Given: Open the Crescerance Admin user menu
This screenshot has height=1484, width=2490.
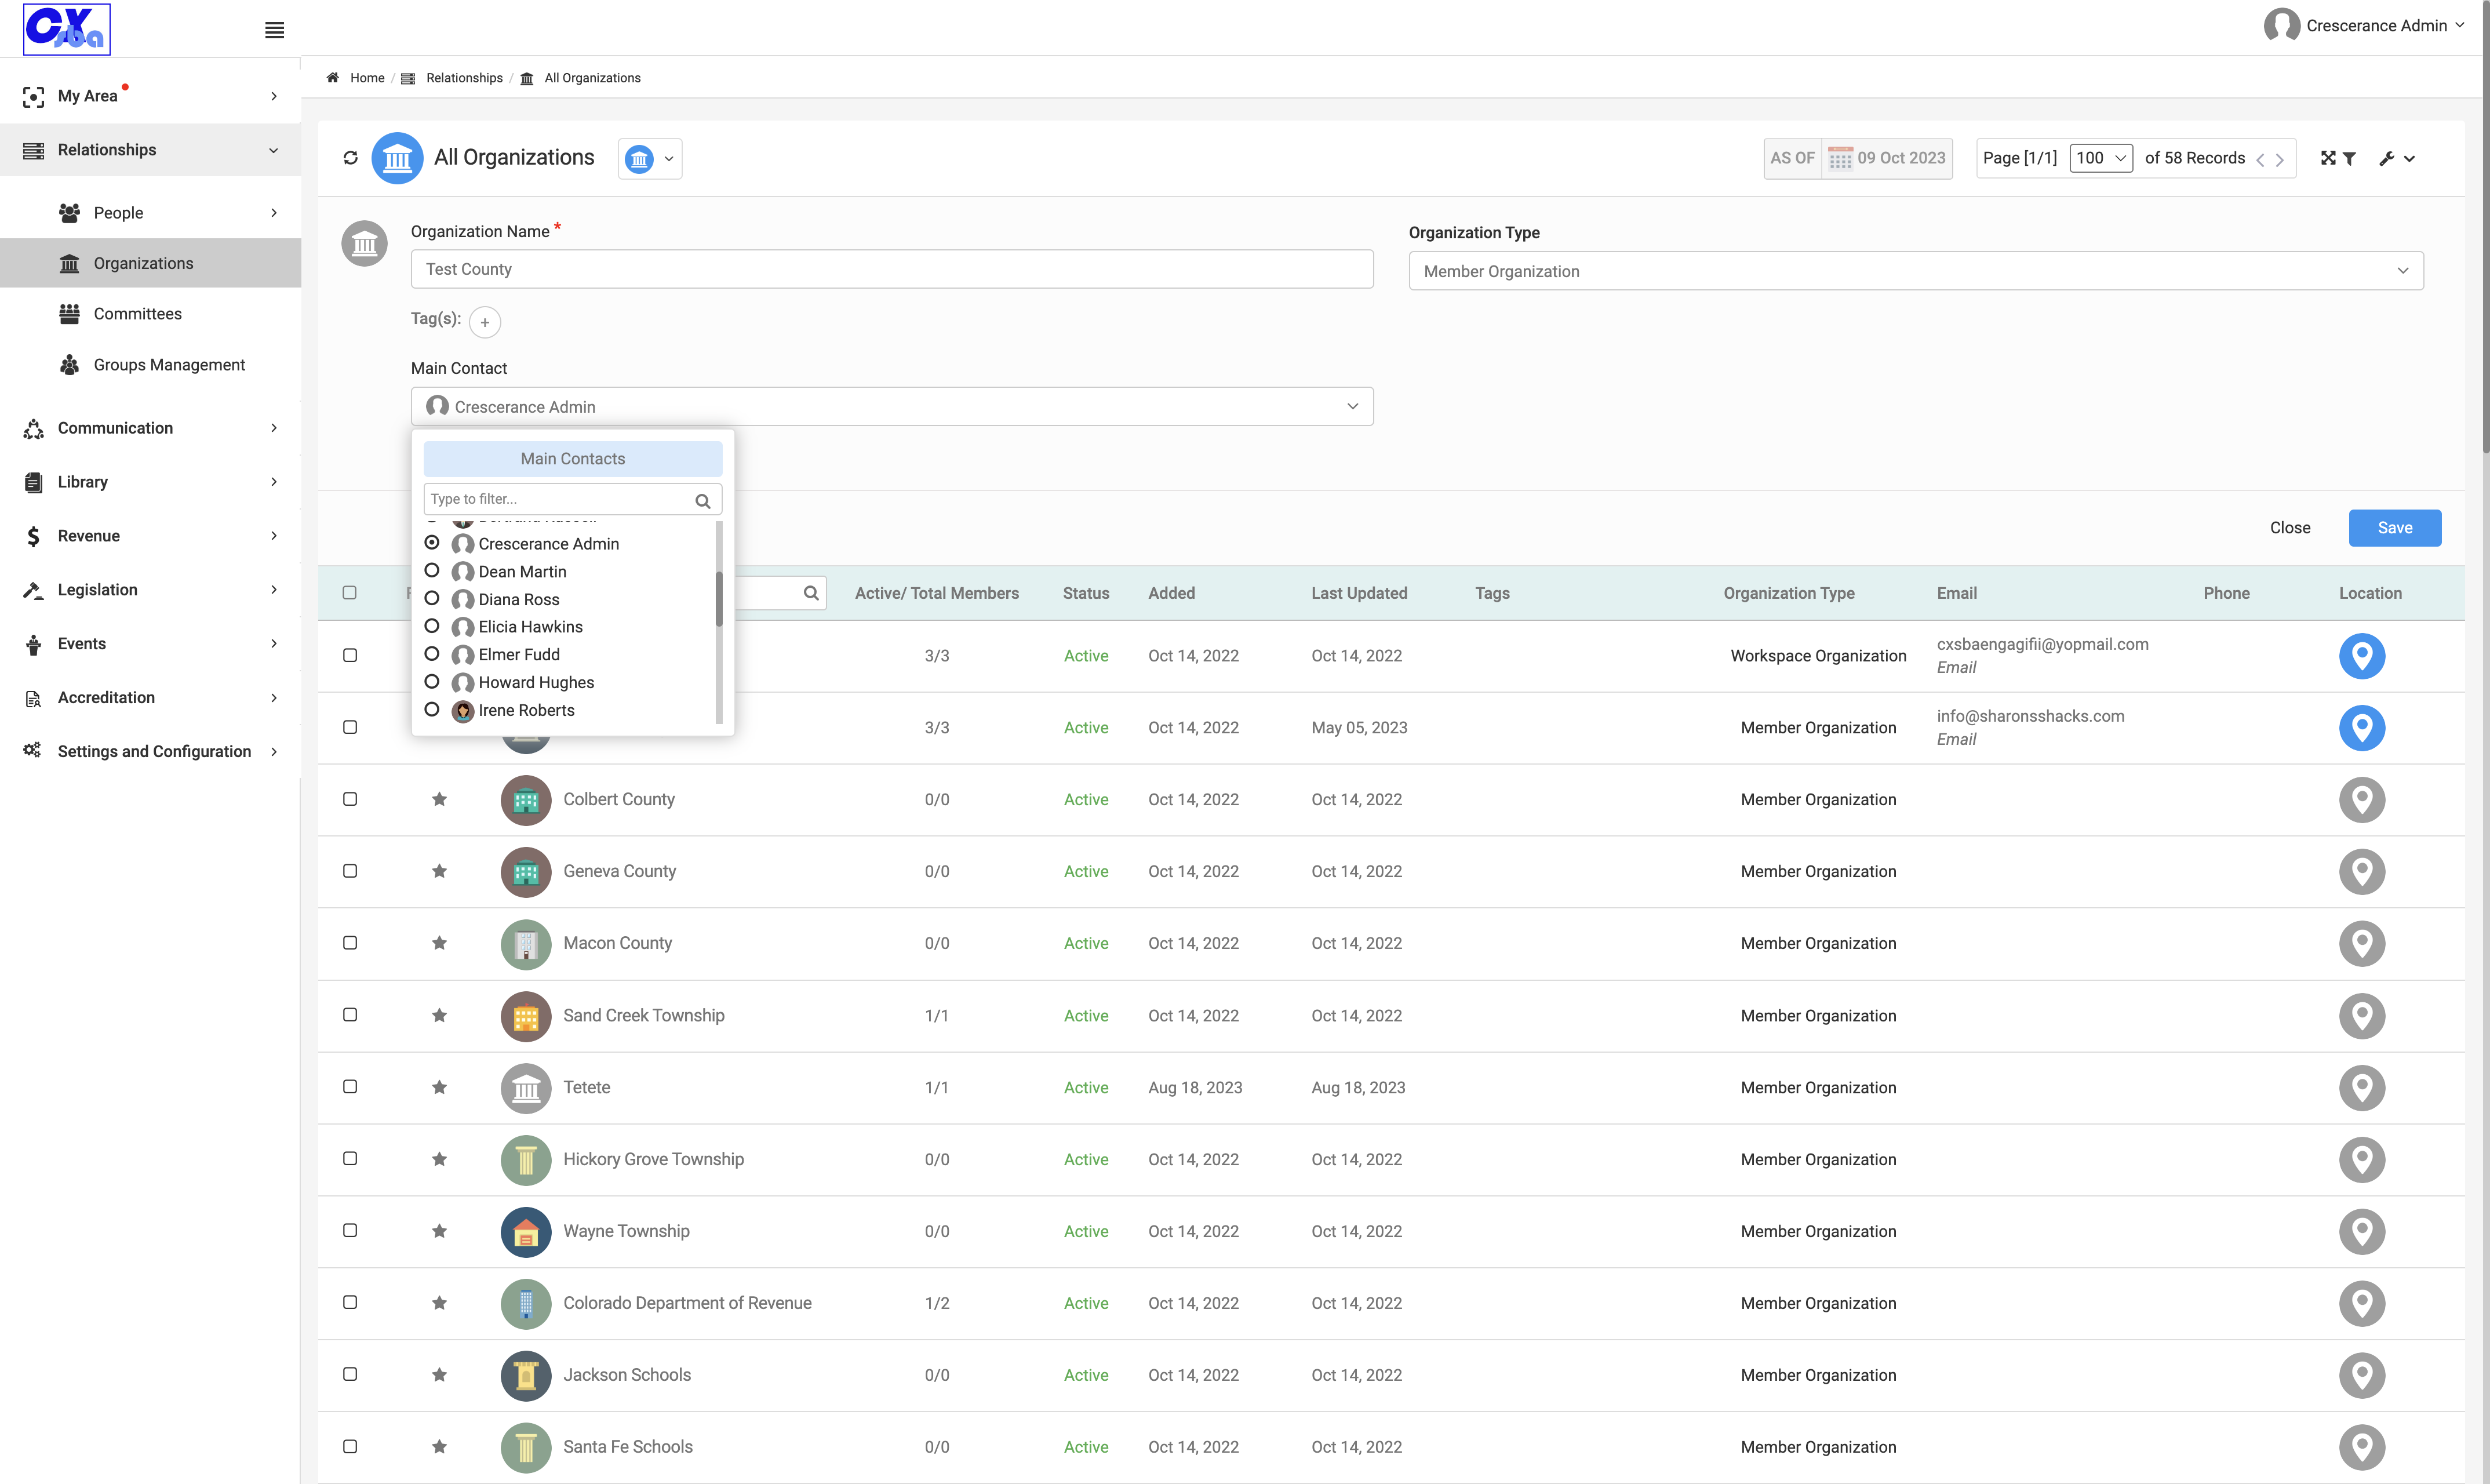Looking at the screenshot, I should click(2364, 26).
